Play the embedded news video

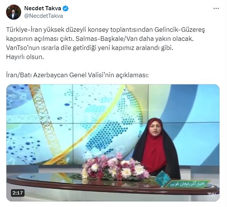point(113,143)
